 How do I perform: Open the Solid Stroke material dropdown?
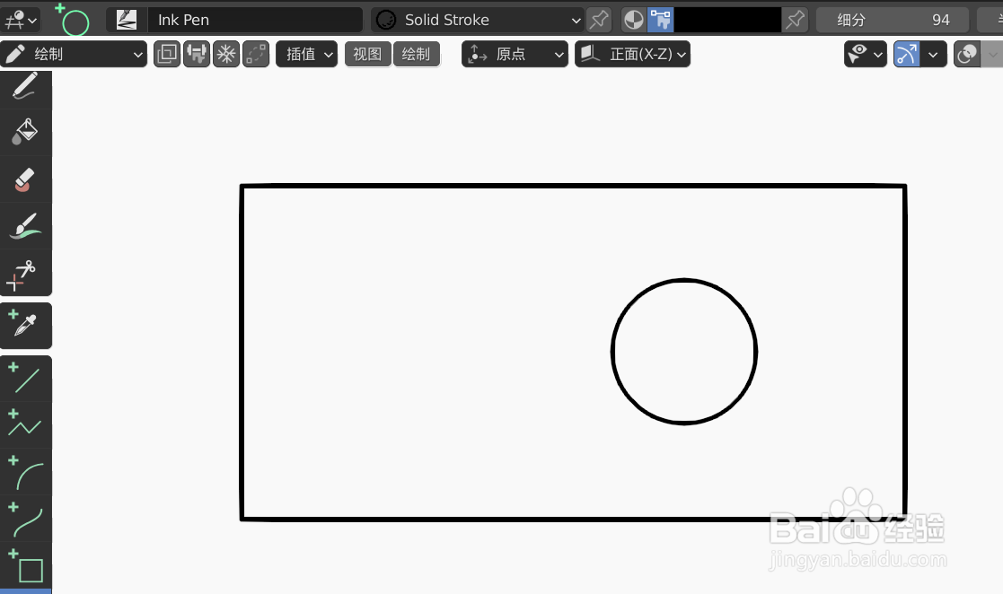point(477,20)
